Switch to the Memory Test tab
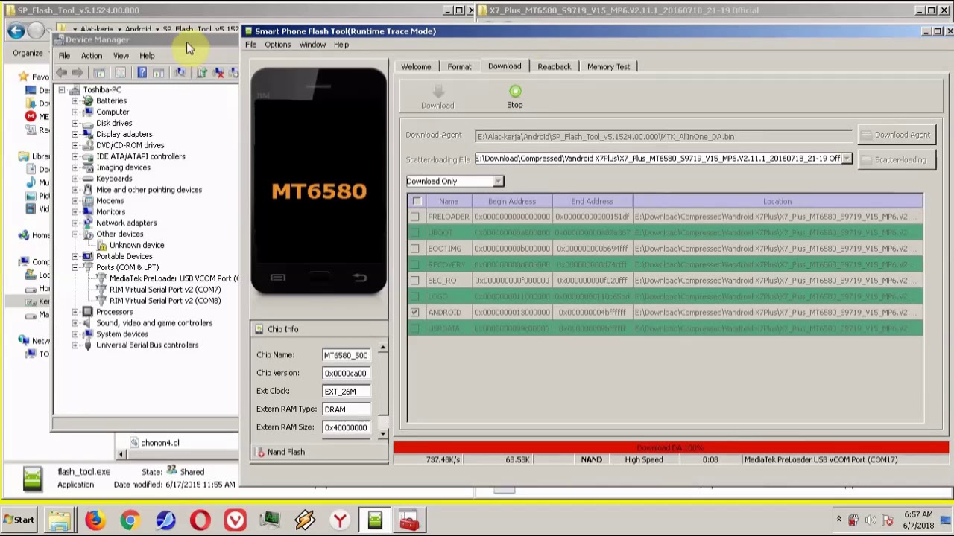The width and height of the screenshot is (954, 536). click(608, 66)
